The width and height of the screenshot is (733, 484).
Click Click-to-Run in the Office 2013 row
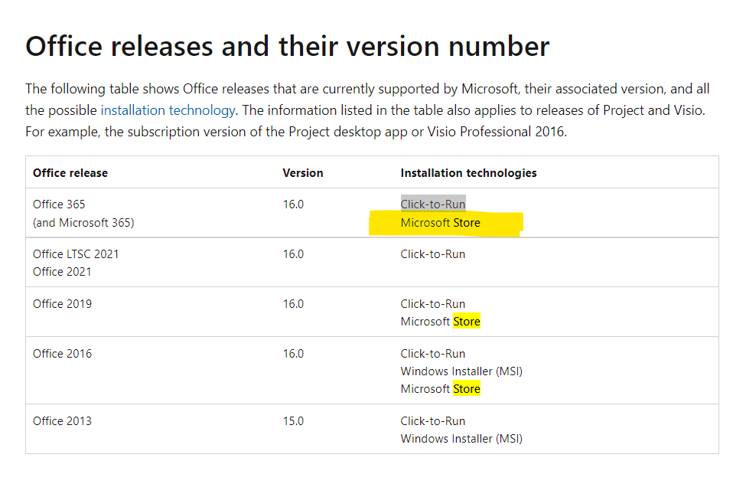433,420
